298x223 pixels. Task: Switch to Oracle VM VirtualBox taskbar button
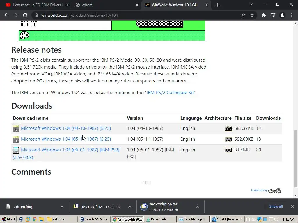[95, 220]
